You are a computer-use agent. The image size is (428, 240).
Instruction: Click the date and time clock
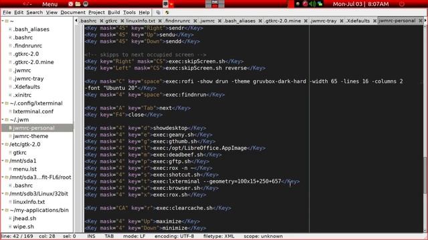click(x=360, y=4)
